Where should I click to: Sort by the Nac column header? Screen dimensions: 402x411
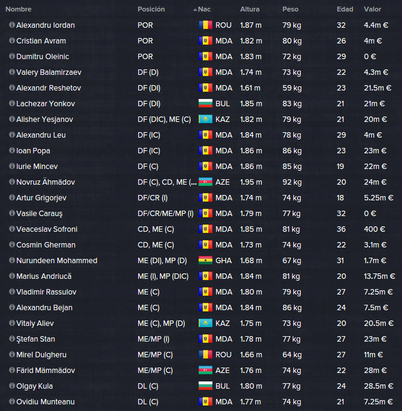coord(204,9)
